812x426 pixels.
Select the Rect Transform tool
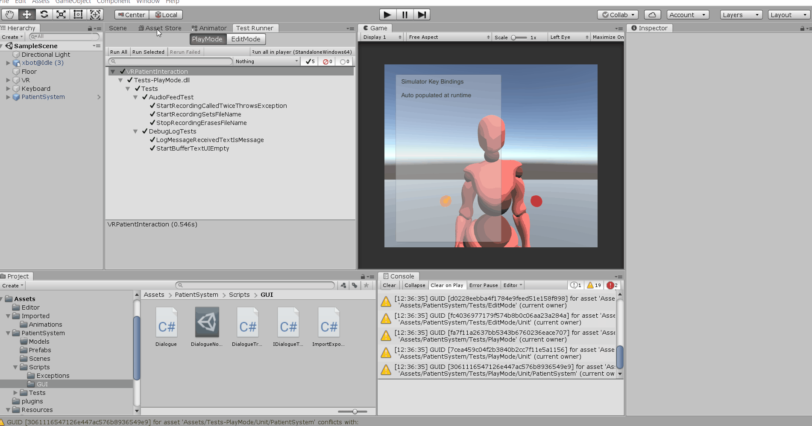point(78,14)
